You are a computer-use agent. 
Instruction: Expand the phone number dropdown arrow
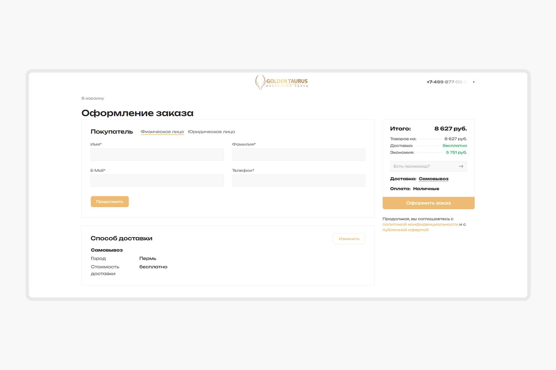tap(474, 82)
